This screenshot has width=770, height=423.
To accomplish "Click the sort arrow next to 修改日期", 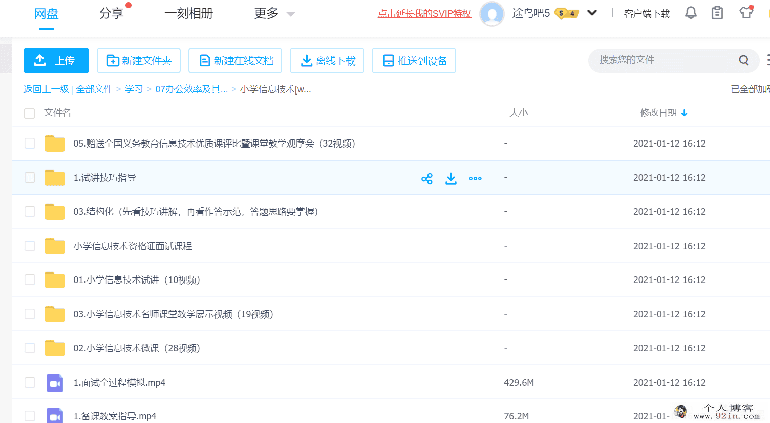I will (x=685, y=113).
